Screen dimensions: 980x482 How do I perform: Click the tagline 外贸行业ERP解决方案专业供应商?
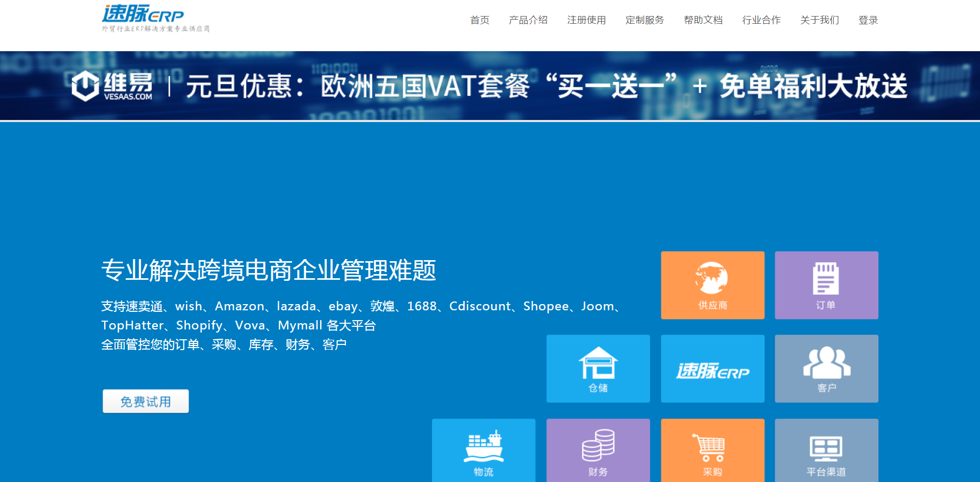(x=155, y=29)
